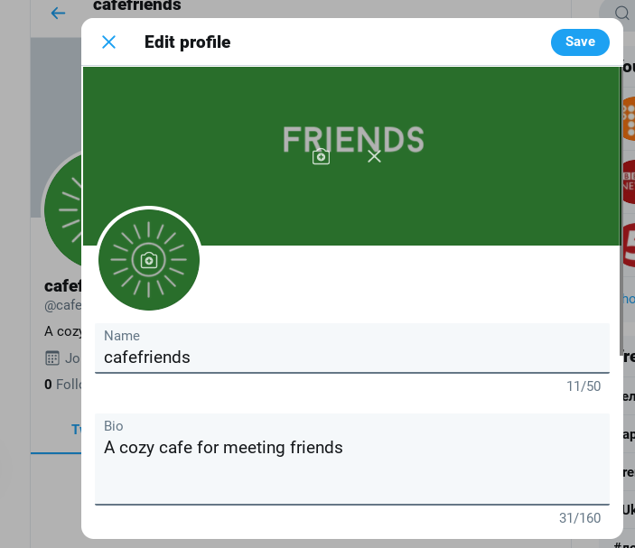Click the Save button
The image size is (635, 548).
(580, 42)
